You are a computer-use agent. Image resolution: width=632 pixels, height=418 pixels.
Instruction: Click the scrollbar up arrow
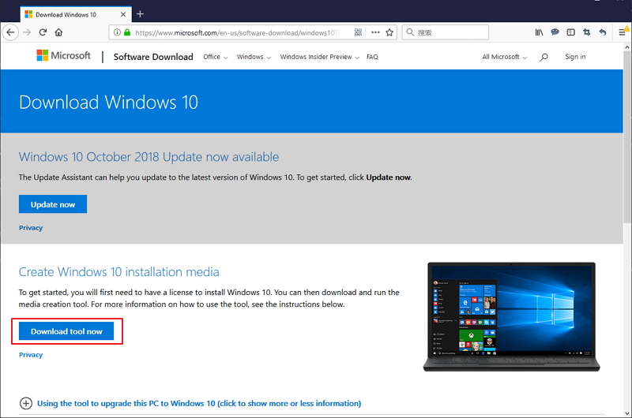[x=626, y=47]
